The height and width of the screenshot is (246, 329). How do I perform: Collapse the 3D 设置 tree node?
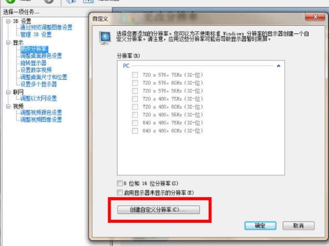click(x=8, y=21)
